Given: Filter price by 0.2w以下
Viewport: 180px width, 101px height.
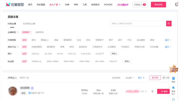Looking at the screenshot, I should click(100, 54).
